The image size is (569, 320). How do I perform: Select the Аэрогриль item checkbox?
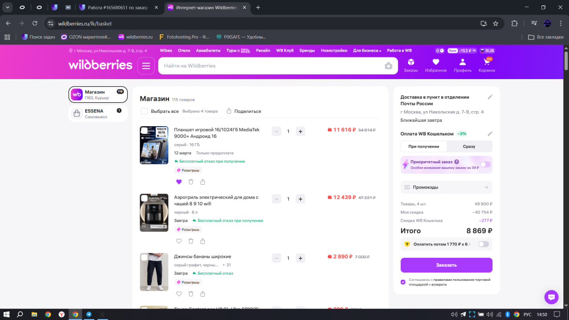[x=144, y=198]
